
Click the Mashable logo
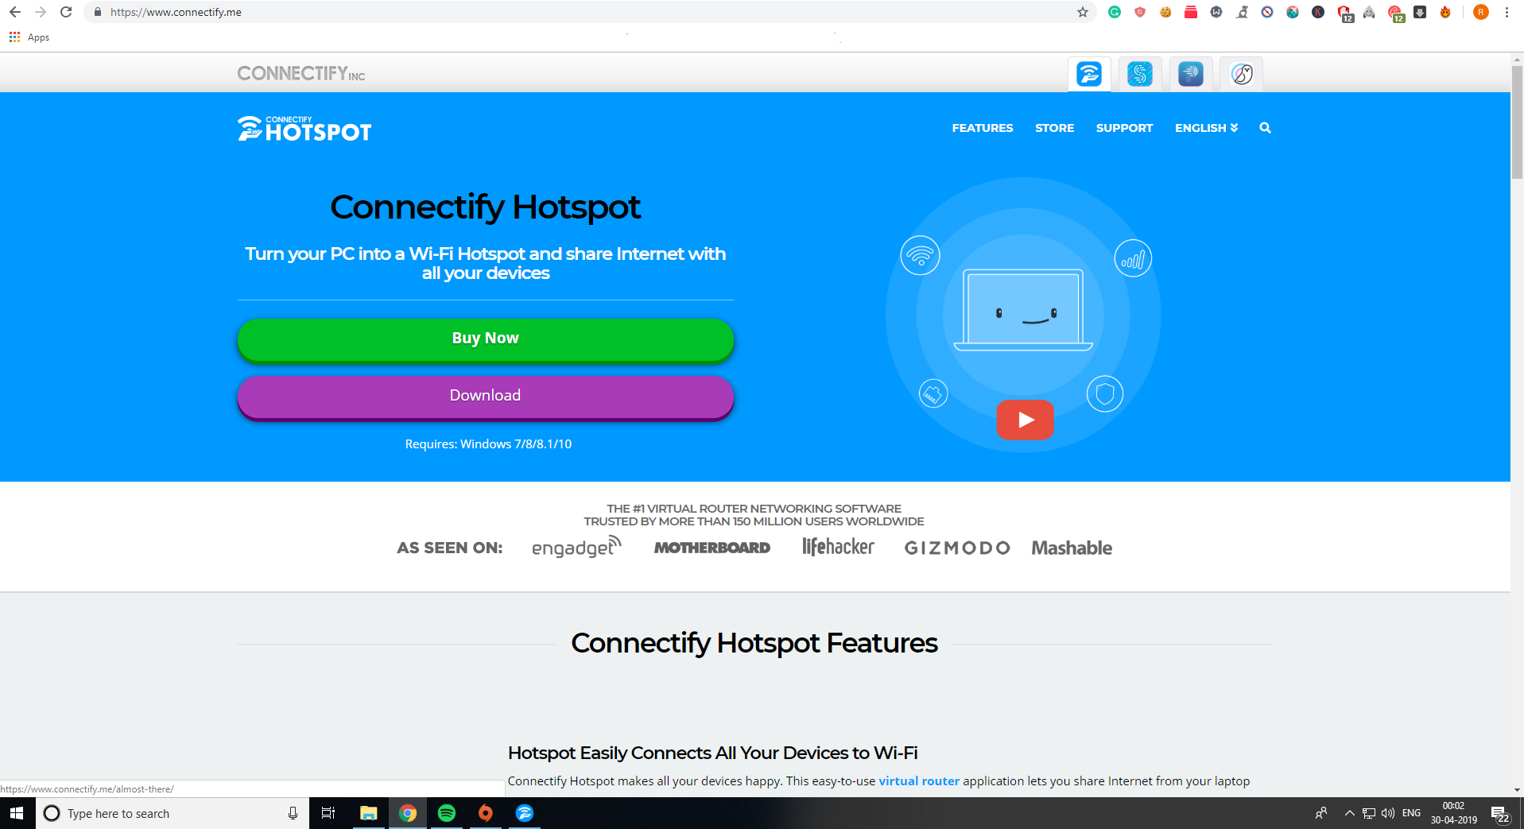[1072, 548]
